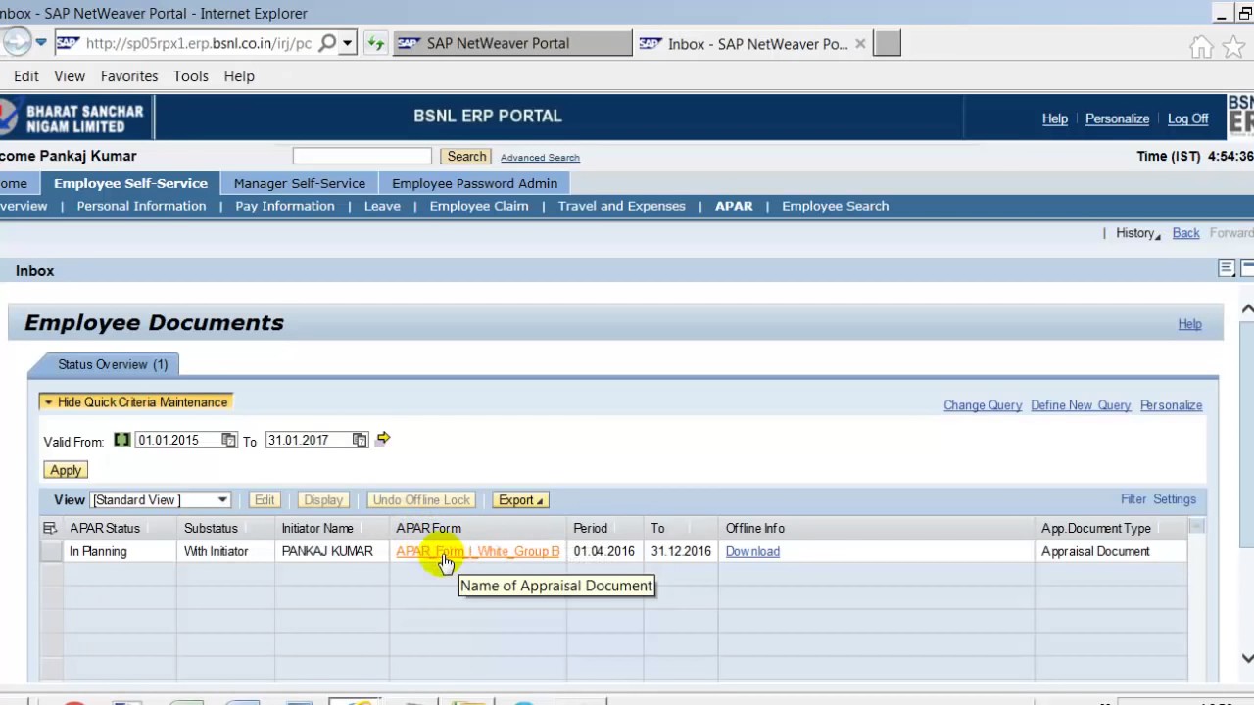Expand the Export menu
1254x705 pixels.
520,500
